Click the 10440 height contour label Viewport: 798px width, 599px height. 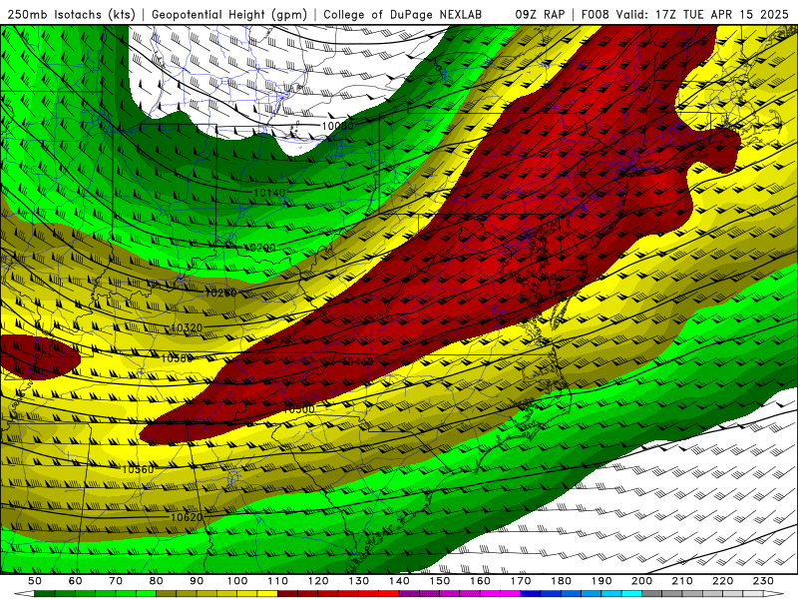[x=357, y=361]
